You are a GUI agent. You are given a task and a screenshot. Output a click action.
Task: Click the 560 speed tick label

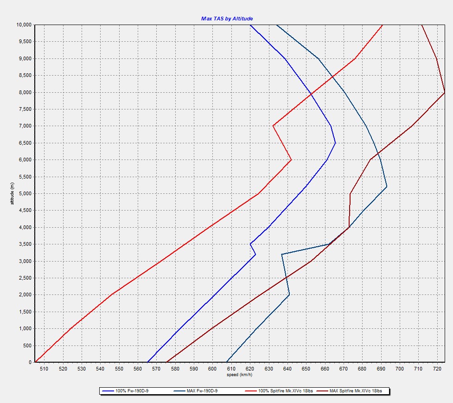click(138, 369)
